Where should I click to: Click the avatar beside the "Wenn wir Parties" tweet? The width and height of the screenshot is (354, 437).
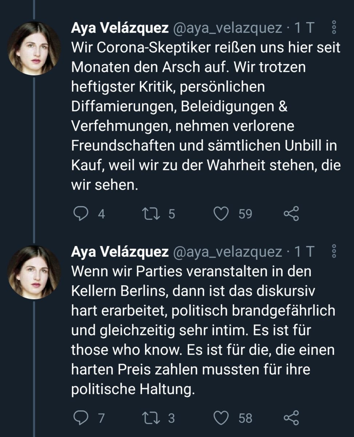point(34,272)
